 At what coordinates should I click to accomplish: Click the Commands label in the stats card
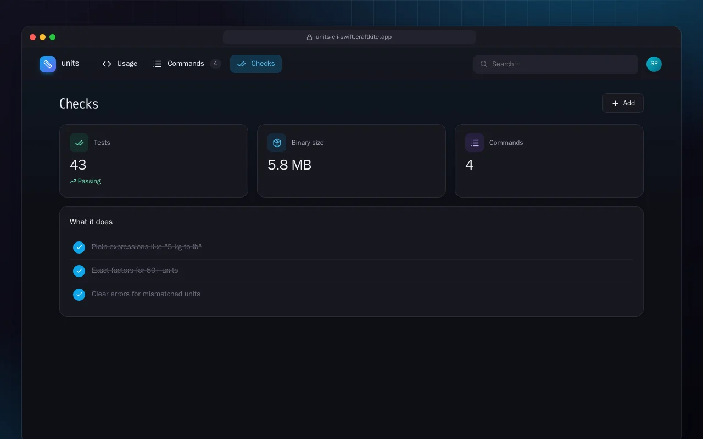point(506,143)
